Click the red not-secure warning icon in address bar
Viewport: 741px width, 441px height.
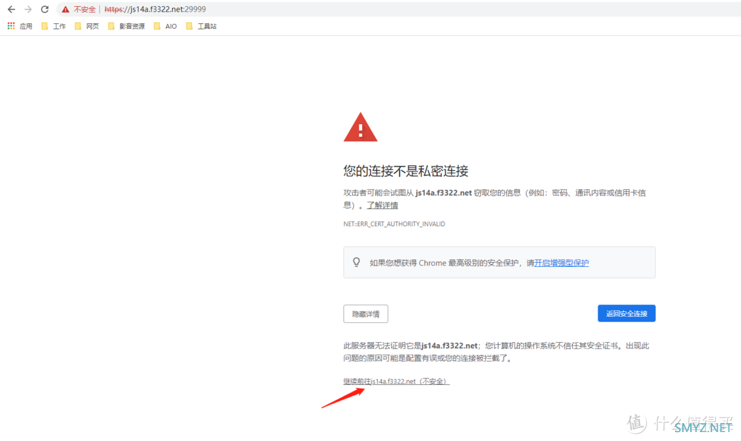(65, 9)
